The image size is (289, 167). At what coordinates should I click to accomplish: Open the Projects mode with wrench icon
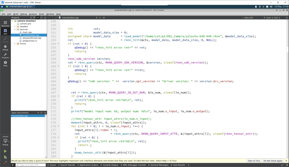point(5,56)
